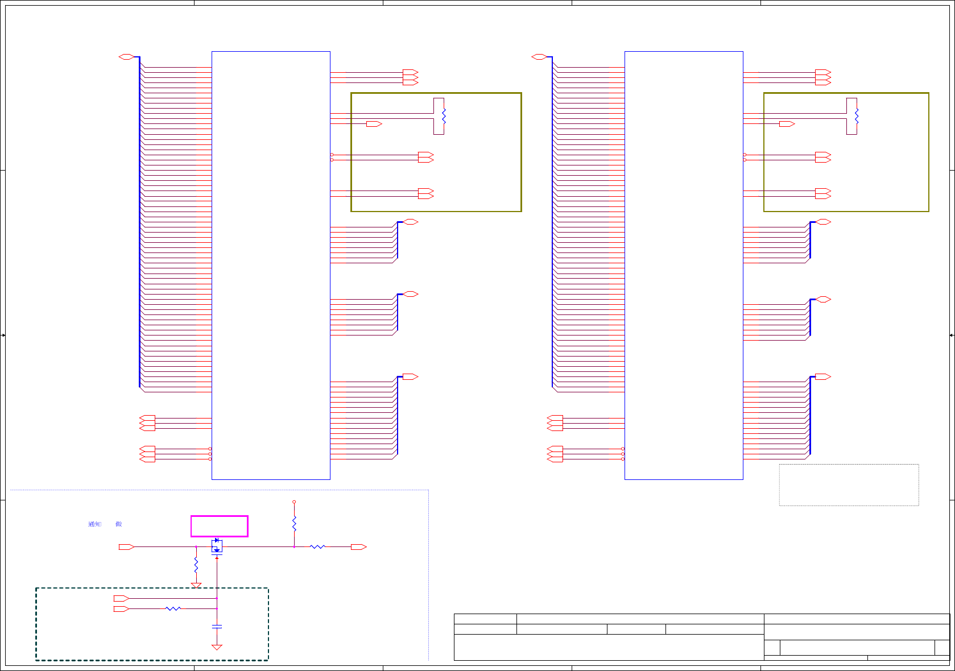Click the second bus port right of left IC
The image size is (955, 671).
[x=411, y=294]
